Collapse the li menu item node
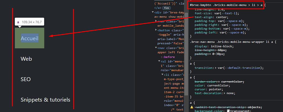This screenshot has height=112, width=283. pyautogui.click(x=162, y=75)
